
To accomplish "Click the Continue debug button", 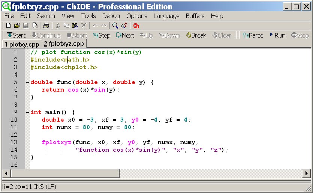I will pyautogui.click(x=46, y=35).
